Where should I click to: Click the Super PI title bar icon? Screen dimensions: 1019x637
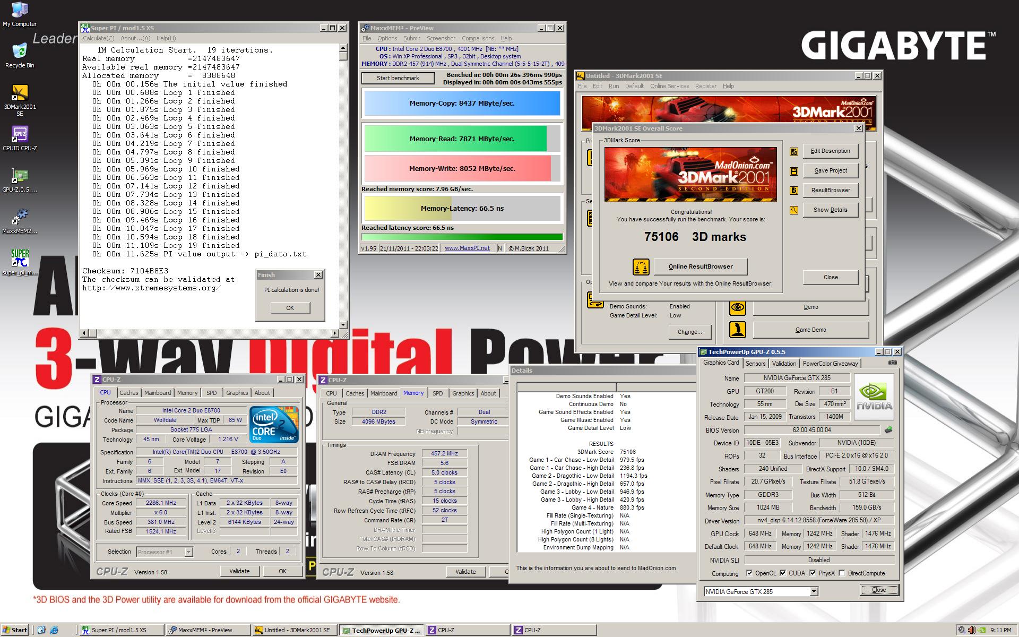click(x=85, y=28)
